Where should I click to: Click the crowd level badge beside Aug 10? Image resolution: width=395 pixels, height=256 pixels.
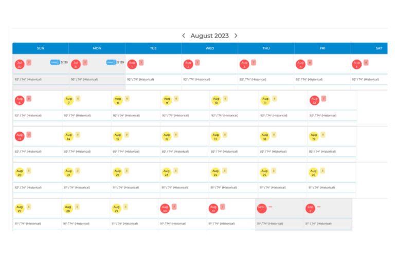coord(225,98)
